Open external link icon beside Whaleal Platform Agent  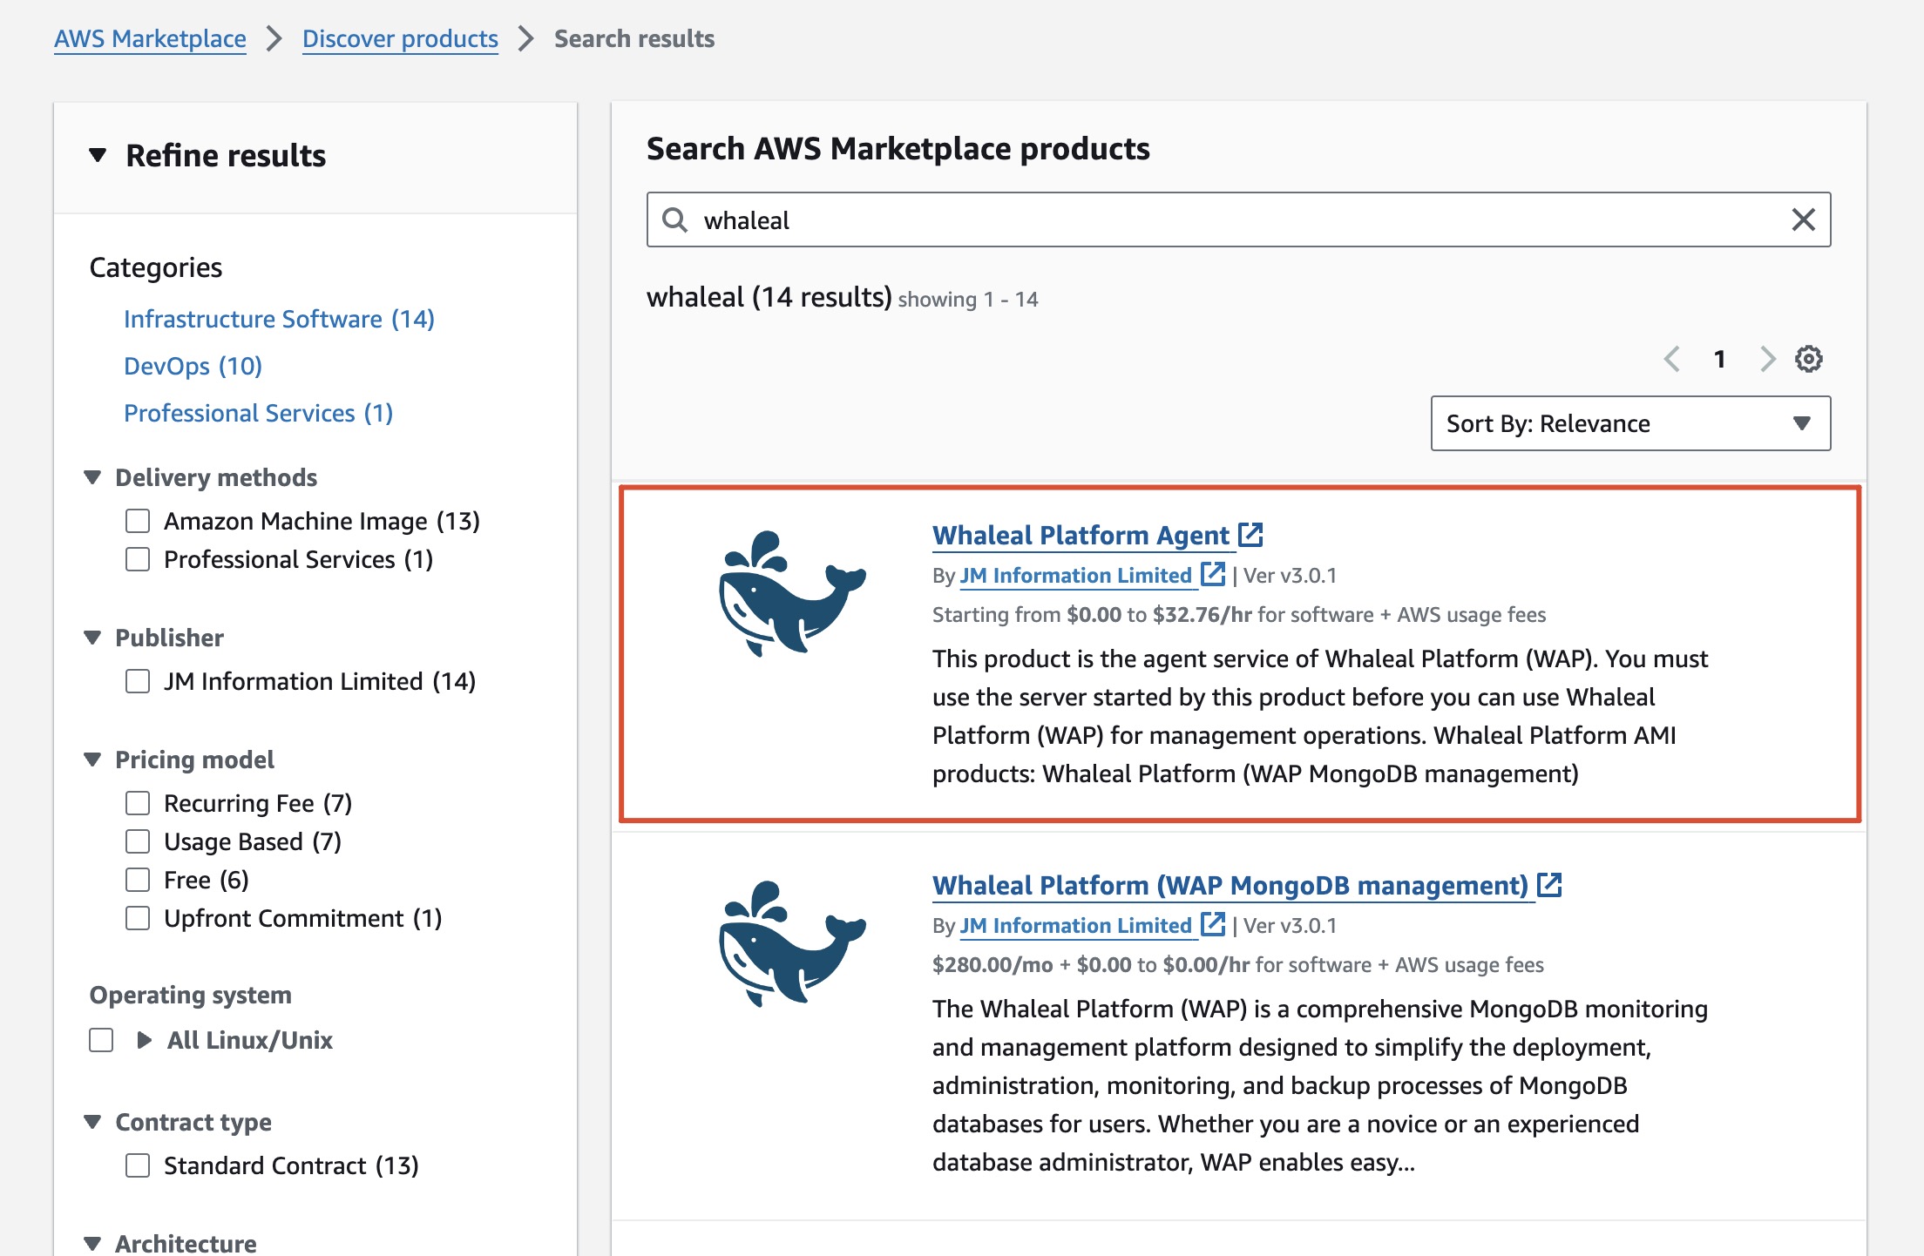(1250, 535)
